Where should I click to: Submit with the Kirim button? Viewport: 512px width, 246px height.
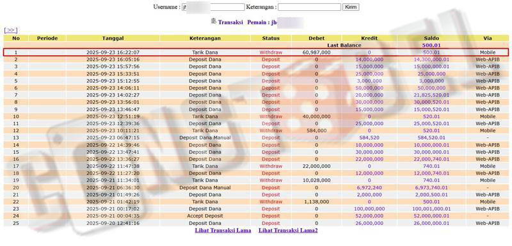[x=351, y=7]
